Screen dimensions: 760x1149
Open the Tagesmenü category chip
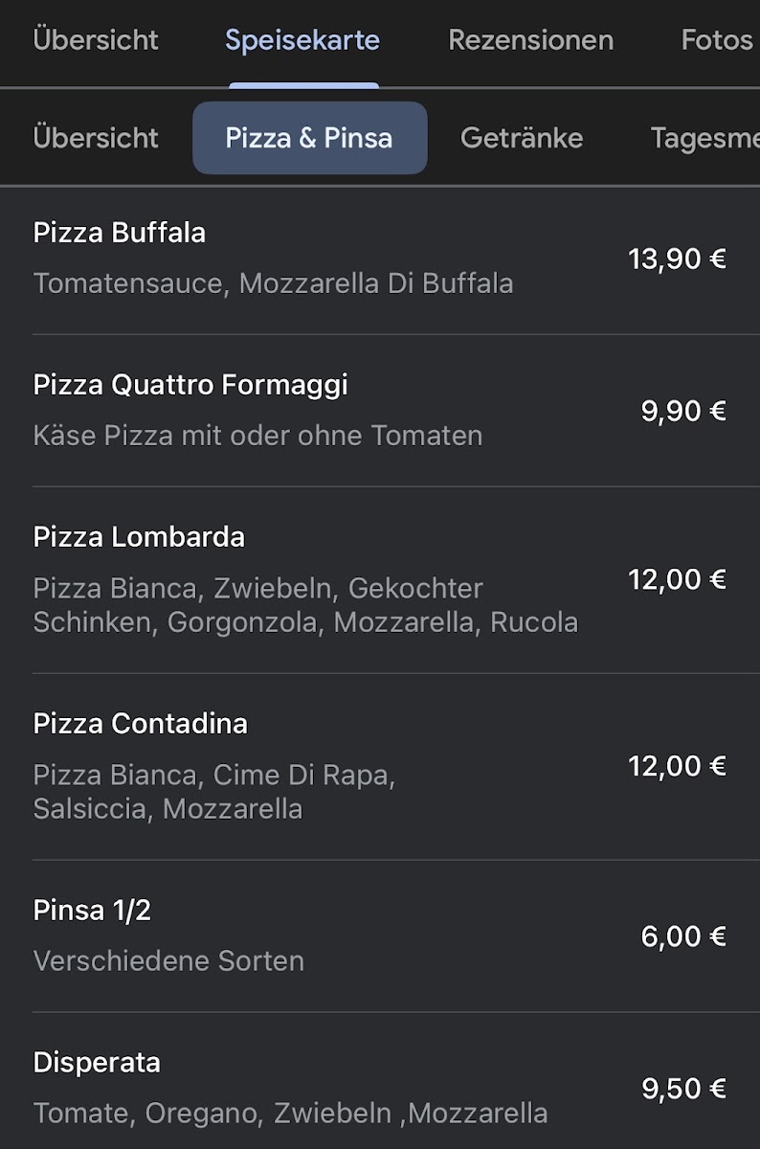tap(704, 138)
